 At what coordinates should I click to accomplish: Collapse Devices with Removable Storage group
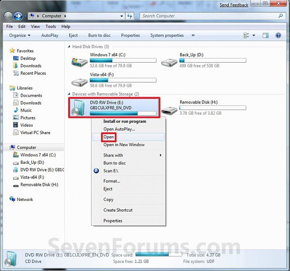[69, 94]
